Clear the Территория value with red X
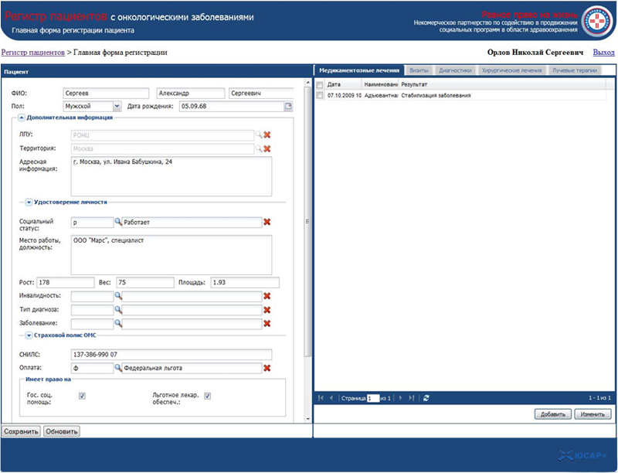Screen dimensions: 618x473 pyautogui.click(x=267, y=149)
